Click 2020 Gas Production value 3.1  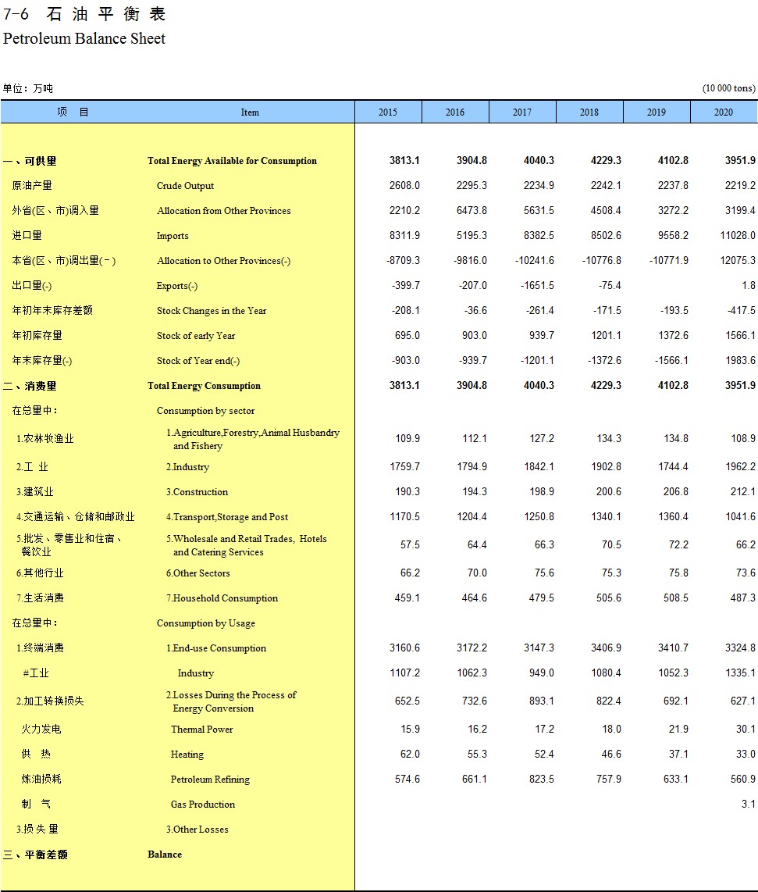coord(749,805)
